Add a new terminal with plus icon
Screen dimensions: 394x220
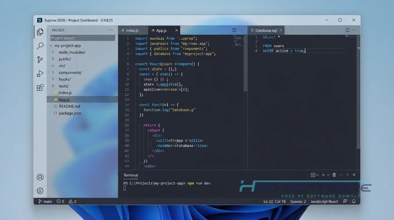coord(323,175)
